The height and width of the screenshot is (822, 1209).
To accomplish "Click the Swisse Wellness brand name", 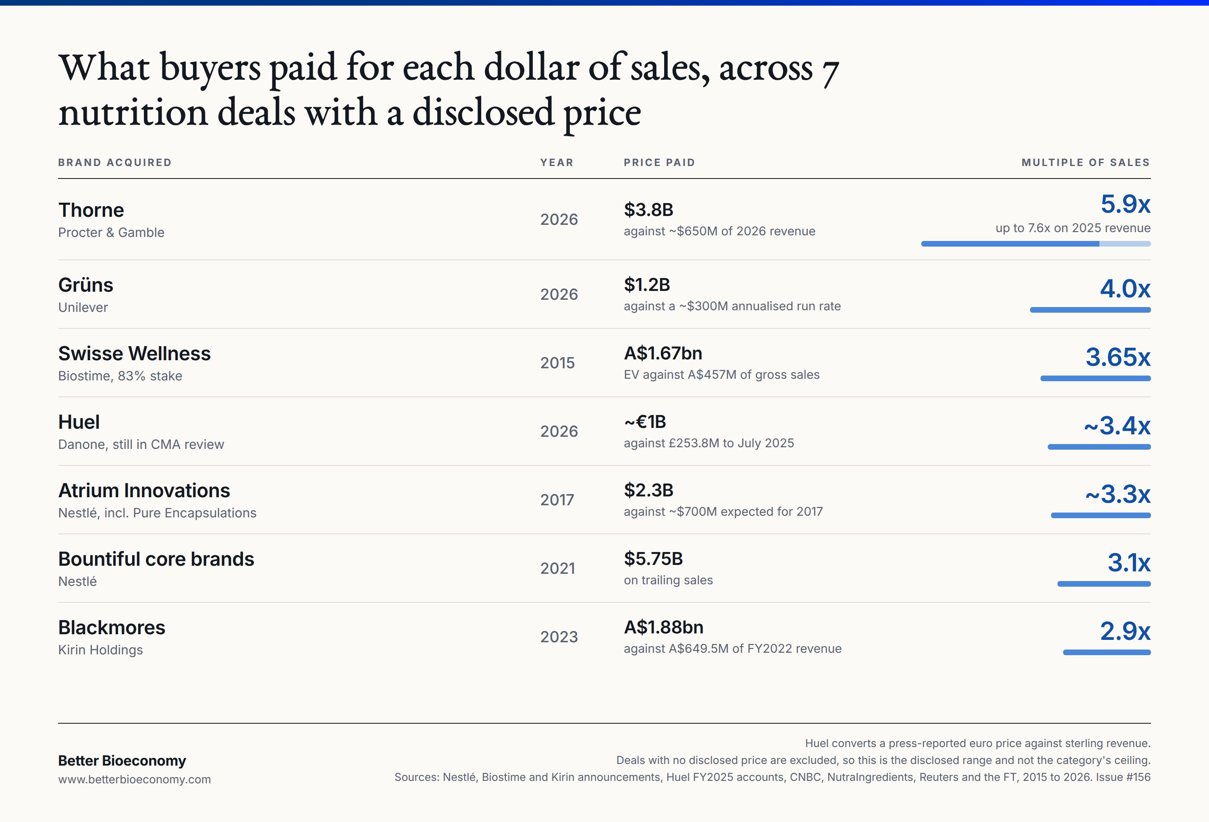I will pos(134,354).
